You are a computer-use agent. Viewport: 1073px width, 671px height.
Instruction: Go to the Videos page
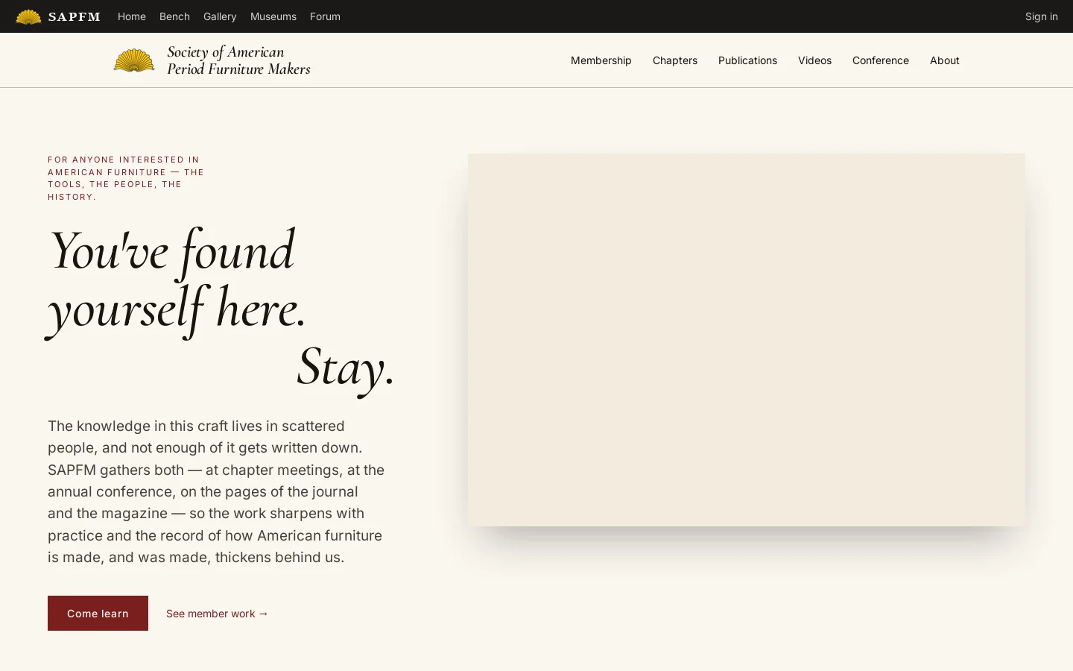point(814,60)
